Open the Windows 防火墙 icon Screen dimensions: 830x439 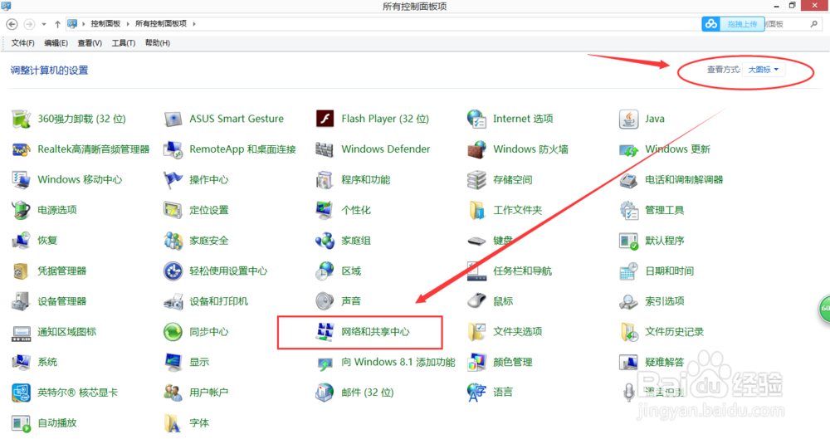pyautogui.click(x=476, y=149)
